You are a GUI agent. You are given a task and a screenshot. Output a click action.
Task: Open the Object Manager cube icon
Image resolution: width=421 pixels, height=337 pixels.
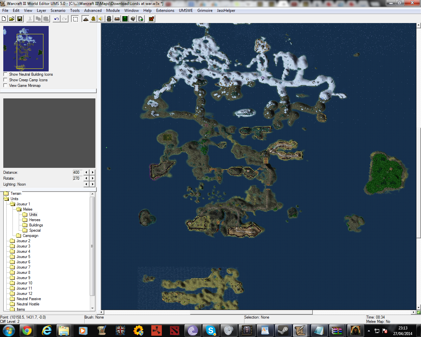[133, 19]
